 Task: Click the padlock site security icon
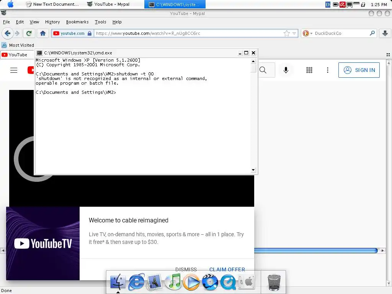click(x=90, y=33)
